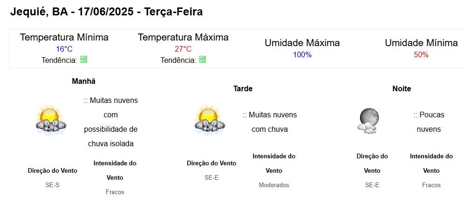Click the 100% maximum humidity value
The height and width of the screenshot is (203, 465).
click(302, 54)
